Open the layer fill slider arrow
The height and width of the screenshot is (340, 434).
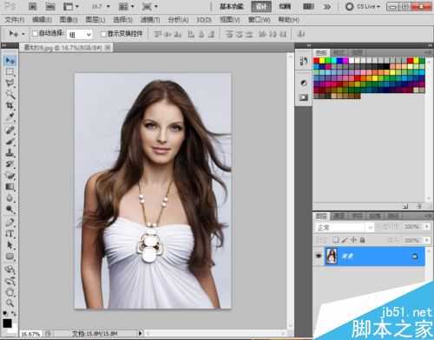click(x=427, y=240)
